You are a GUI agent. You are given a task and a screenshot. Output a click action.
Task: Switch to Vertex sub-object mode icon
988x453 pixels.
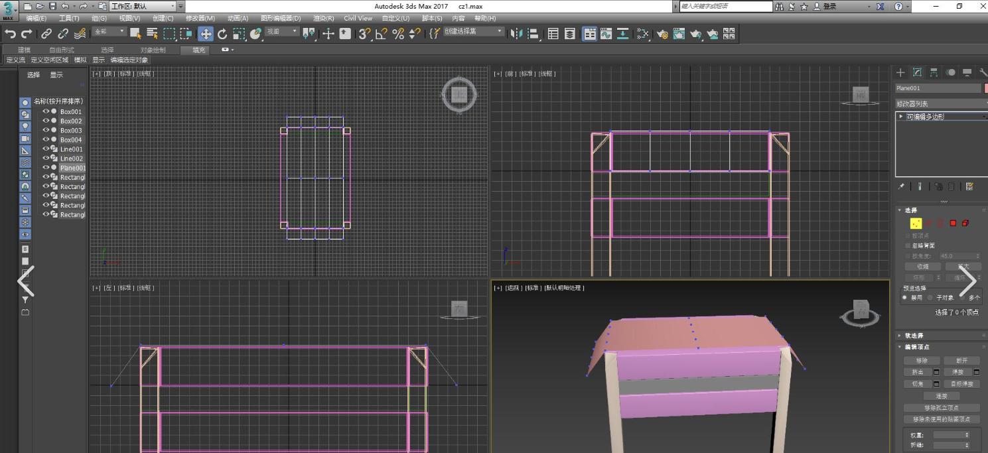point(917,223)
